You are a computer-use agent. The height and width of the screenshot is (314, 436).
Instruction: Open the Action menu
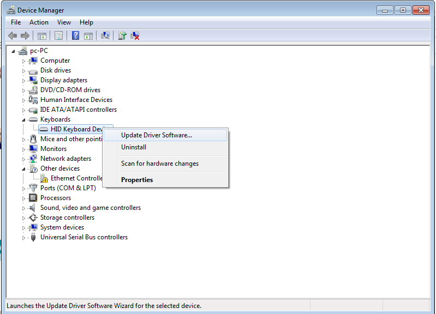39,22
